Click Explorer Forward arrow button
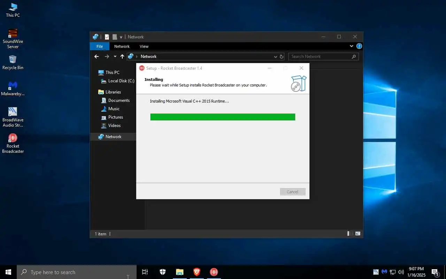 coord(107,56)
